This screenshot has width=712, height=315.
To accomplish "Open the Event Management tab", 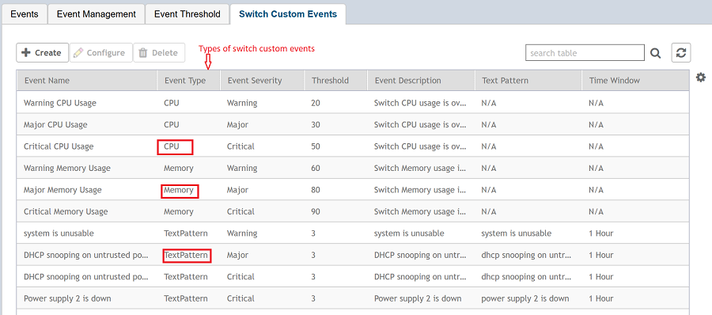I will [97, 14].
